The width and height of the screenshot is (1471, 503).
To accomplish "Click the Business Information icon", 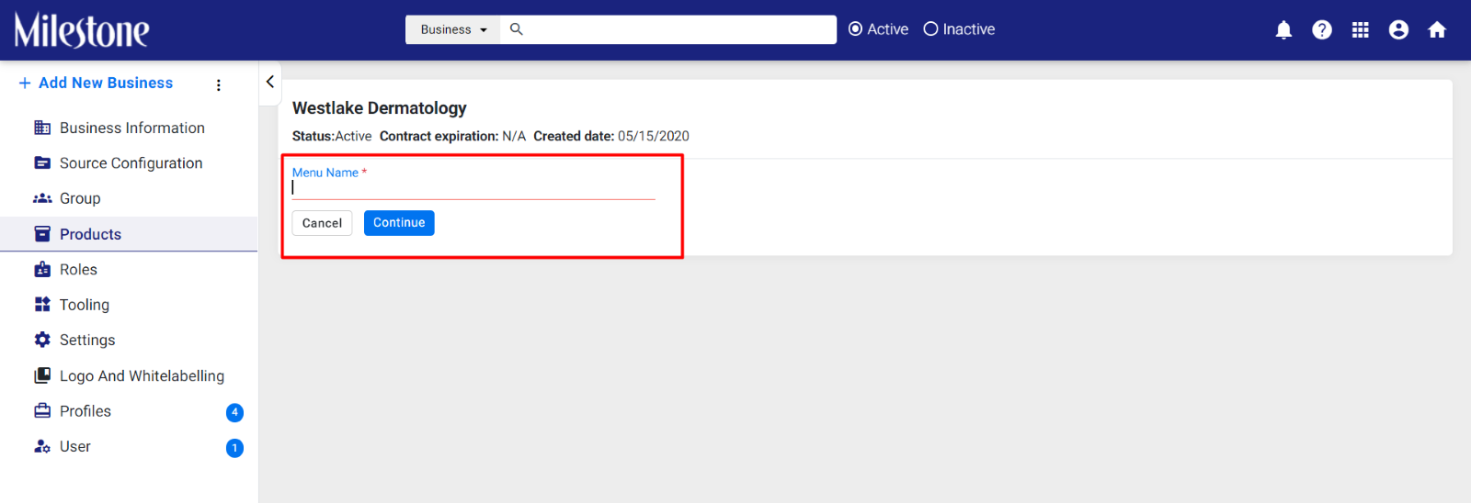I will [x=42, y=128].
